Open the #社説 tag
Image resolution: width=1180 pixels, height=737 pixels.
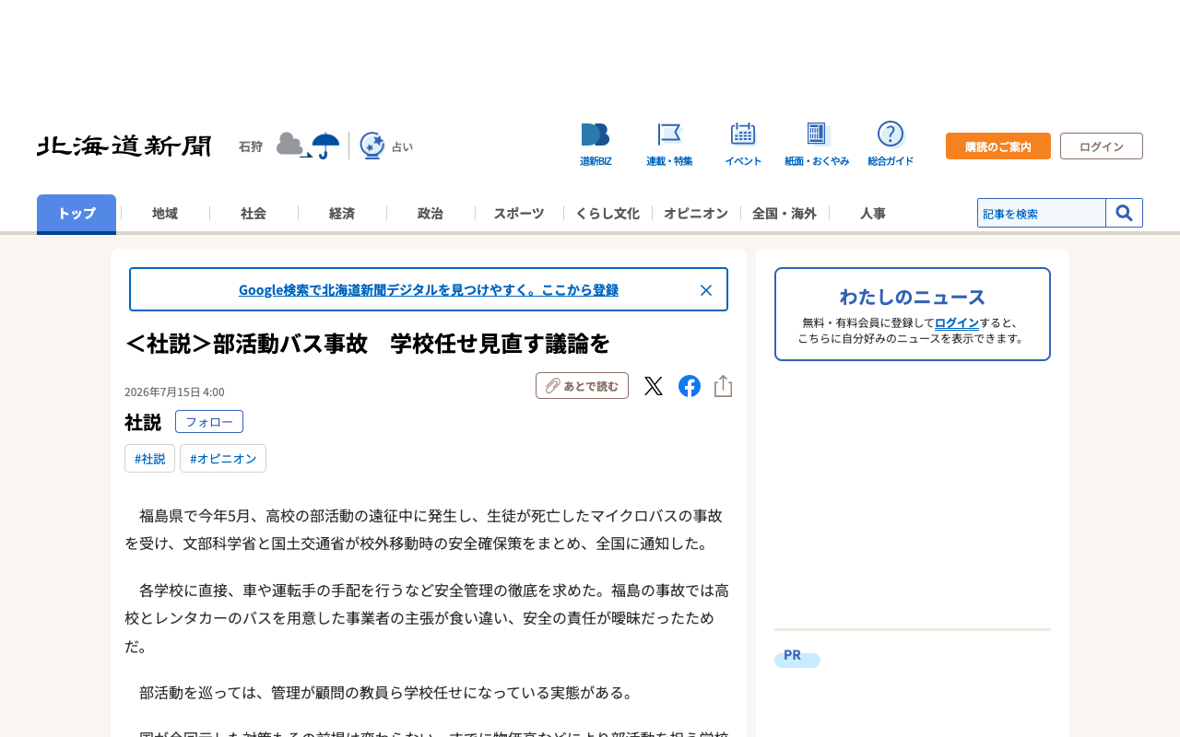149,459
